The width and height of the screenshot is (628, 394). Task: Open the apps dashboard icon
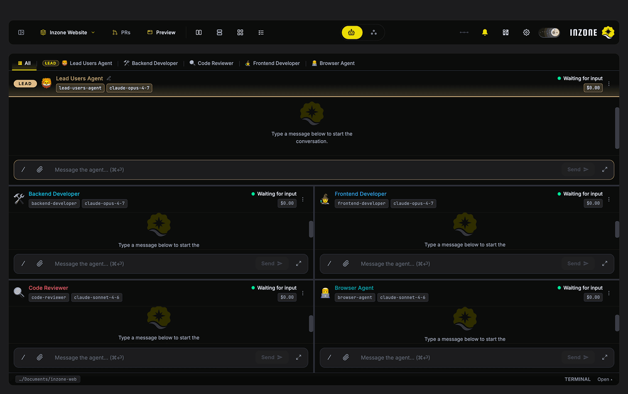[505, 32]
